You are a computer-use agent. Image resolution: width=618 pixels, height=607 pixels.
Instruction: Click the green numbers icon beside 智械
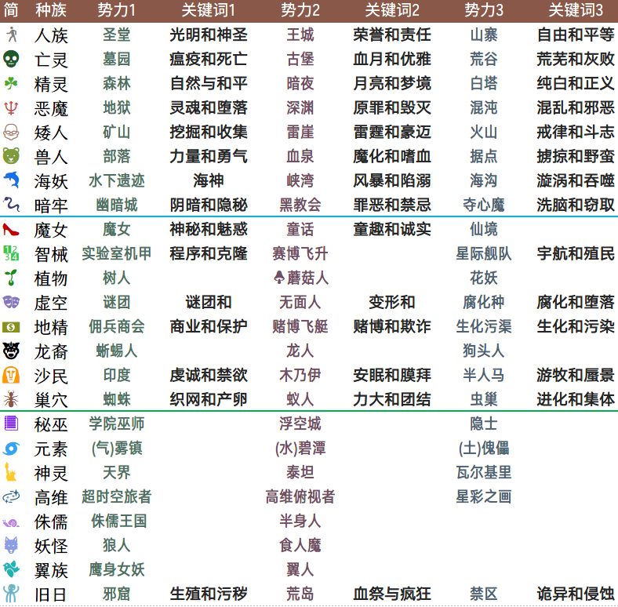click(x=11, y=253)
